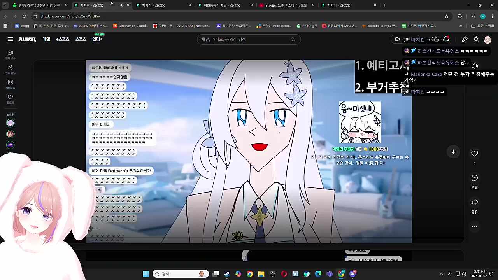This screenshot has width=498, height=280.
Task: Open the hamburger menu beside 치지직 logo
Action: coord(11,39)
